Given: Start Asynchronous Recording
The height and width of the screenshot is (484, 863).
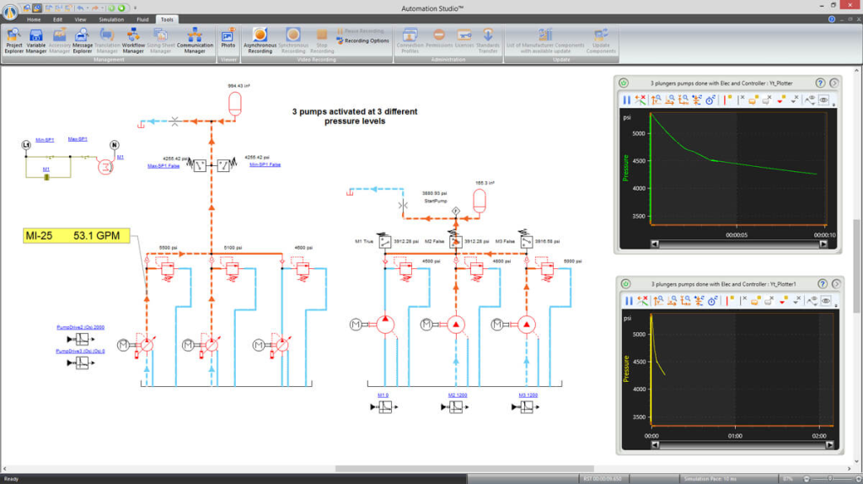Looking at the screenshot, I should pos(260,41).
